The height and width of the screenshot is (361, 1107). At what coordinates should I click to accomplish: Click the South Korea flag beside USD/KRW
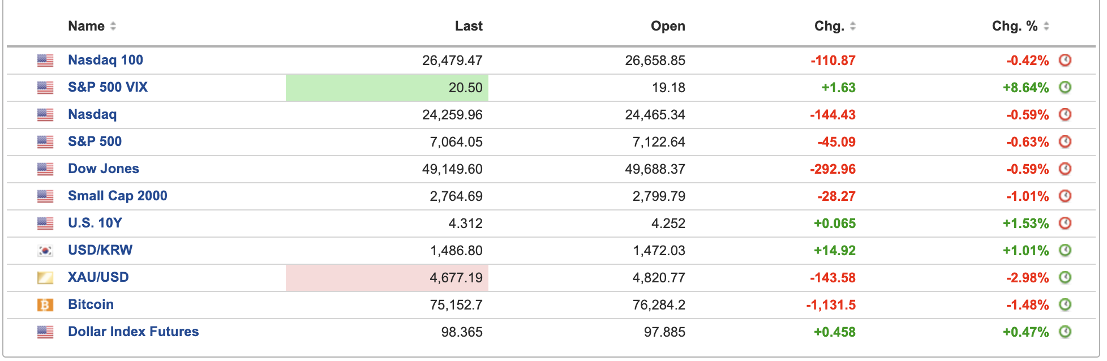click(45, 251)
